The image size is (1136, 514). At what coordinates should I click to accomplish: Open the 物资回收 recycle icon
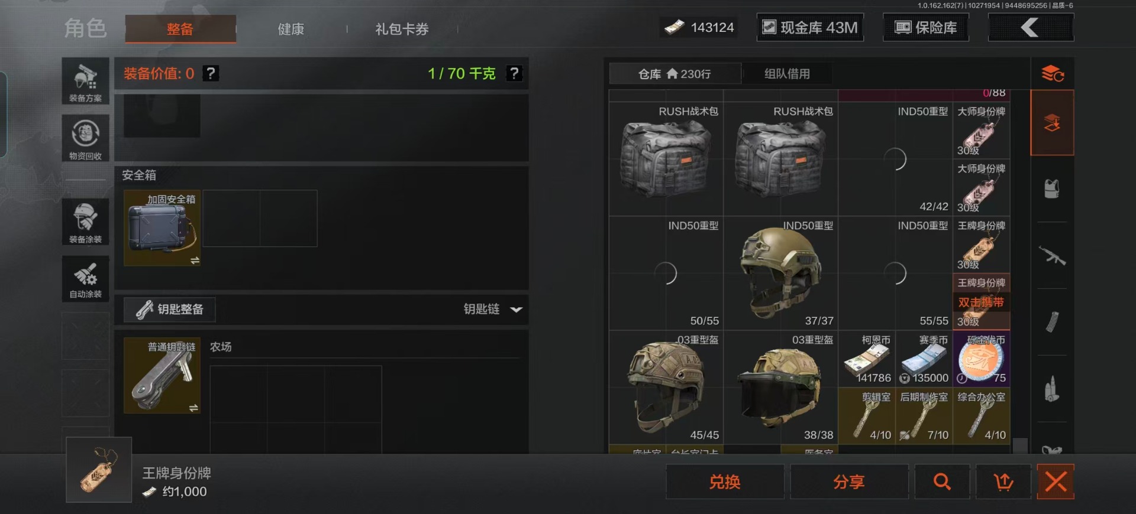tap(85, 138)
